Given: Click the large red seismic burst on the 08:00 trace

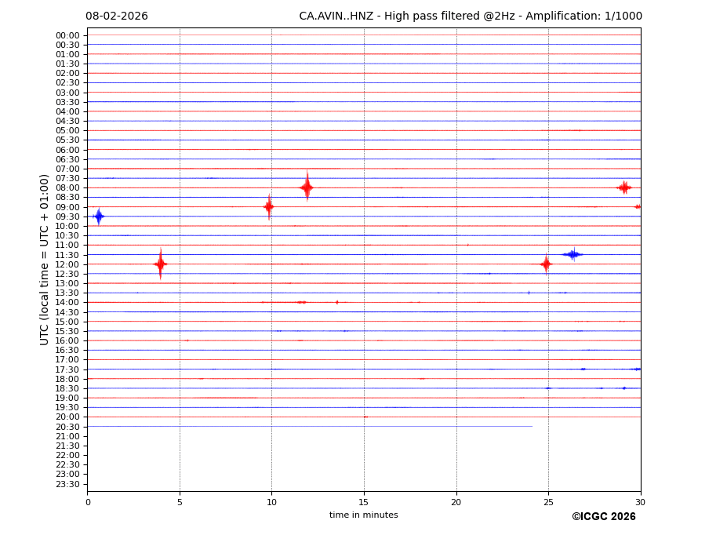Looking at the screenshot, I should 307,187.
